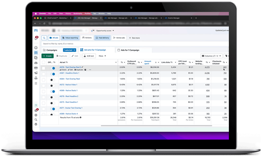Image resolution: width=262 pixels, height=157 pixels.
Task: Open the search magnifier icon in filter bar
Action: click(x=44, y=37)
